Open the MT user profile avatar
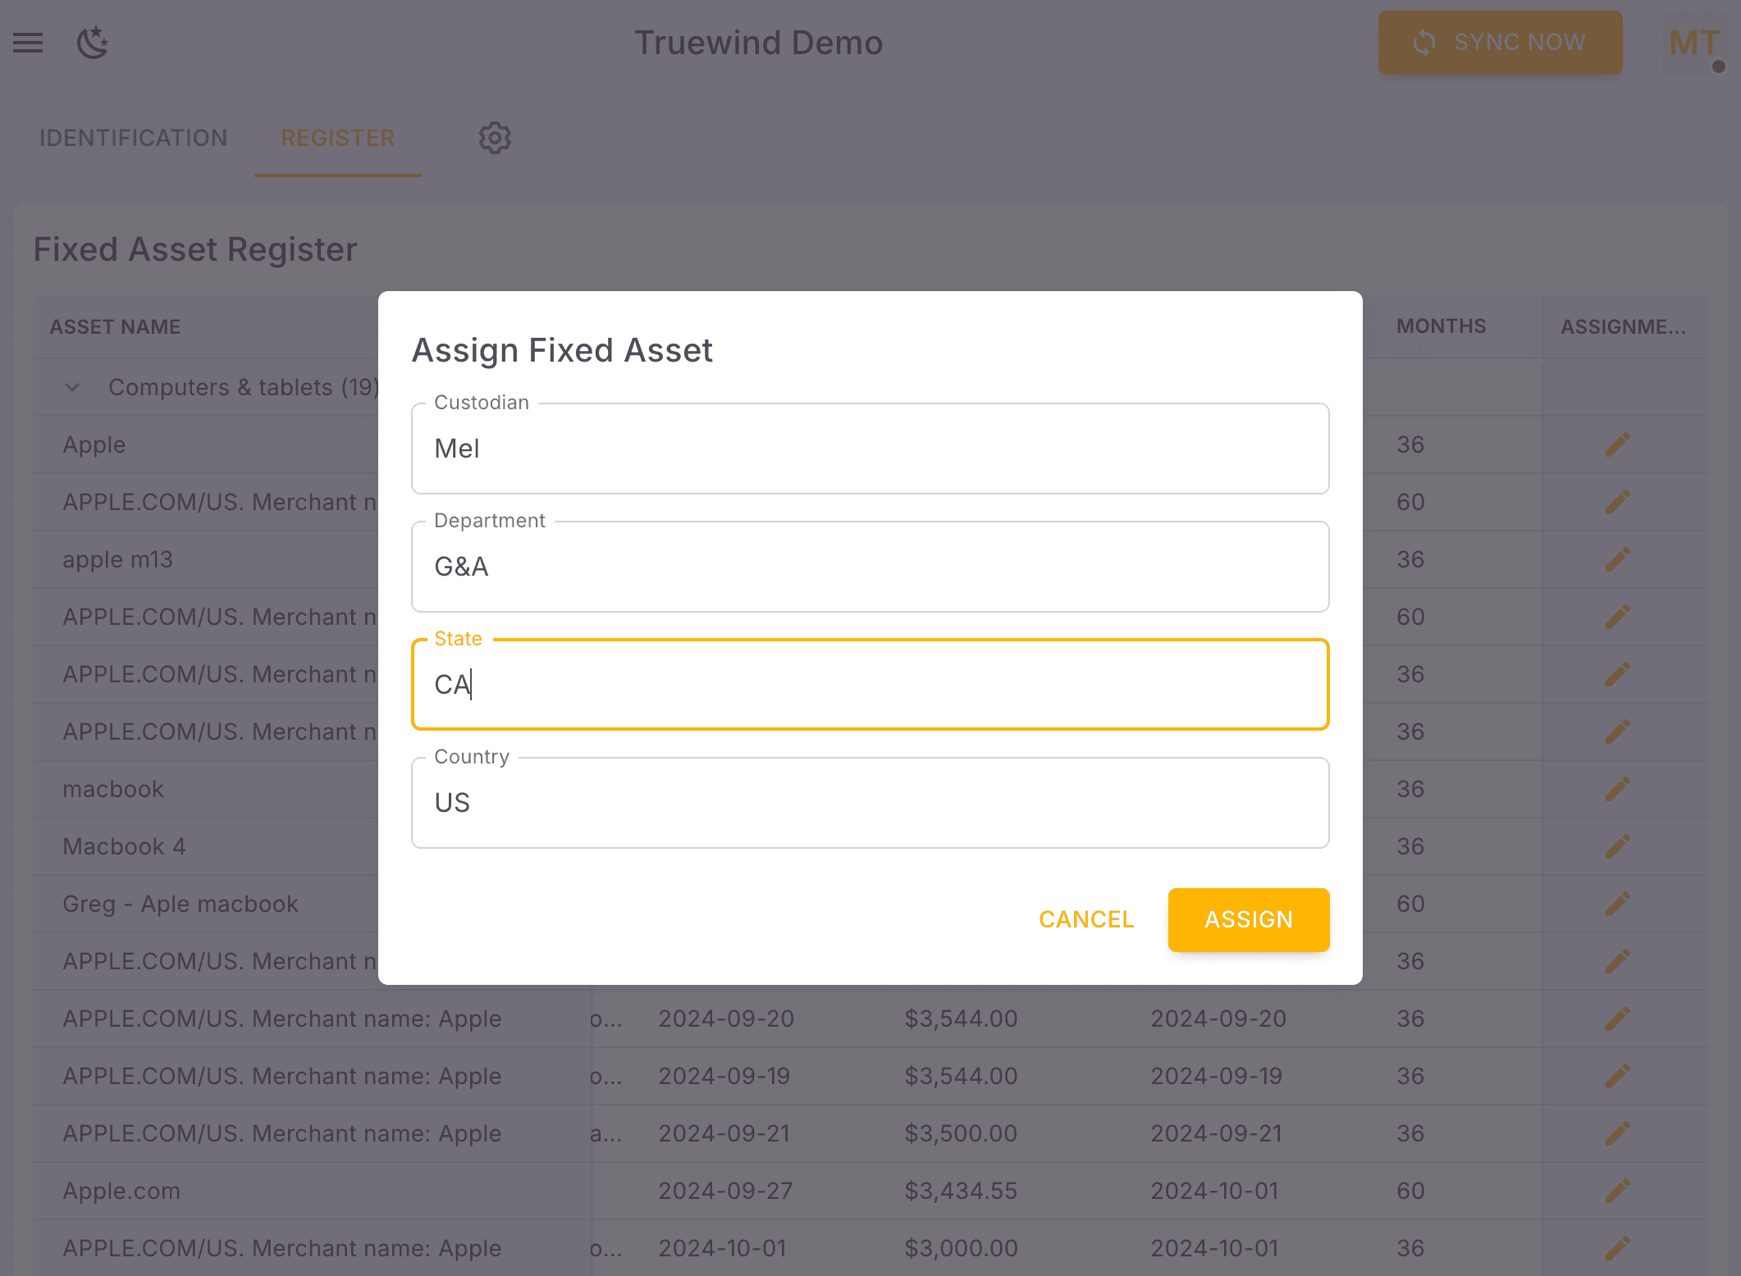This screenshot has height=1276, width=1741. [1693, 43]
